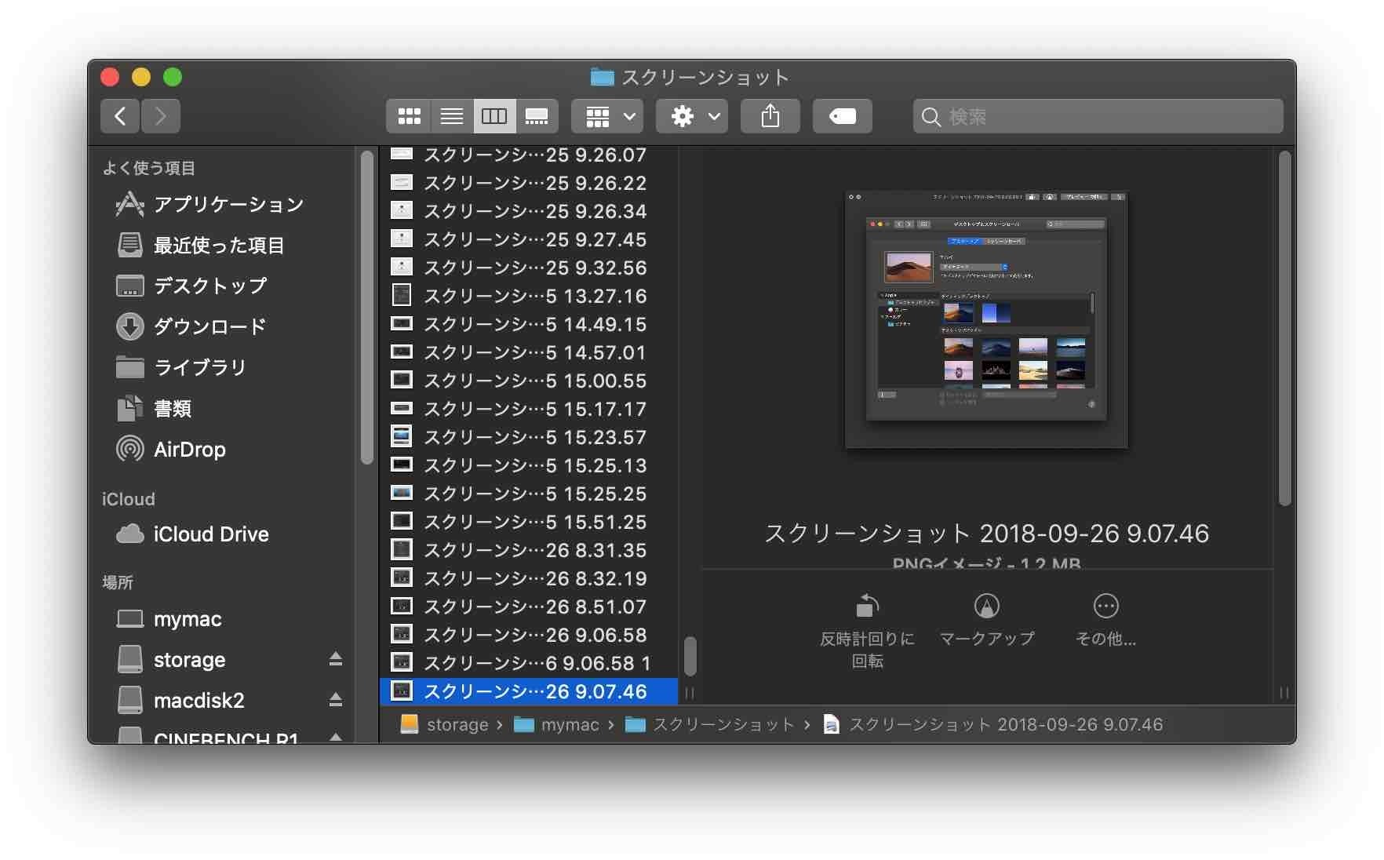The height and width of the screenshot is (860, 1384).
Task: Go back with the left chevron button
Action: (x=120, y=116)
